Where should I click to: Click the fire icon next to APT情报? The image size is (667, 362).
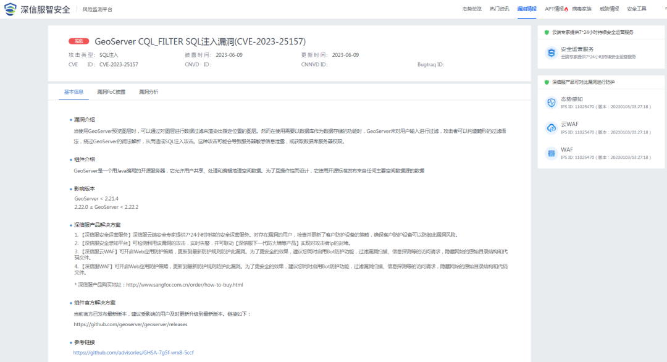(566, 9)
